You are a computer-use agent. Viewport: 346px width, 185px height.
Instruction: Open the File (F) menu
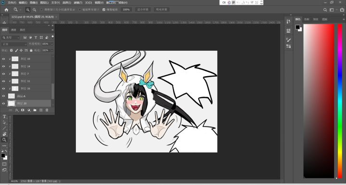[x=12, y=3]
